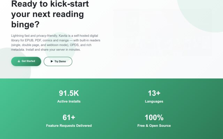The image size is (223, 139).
Task: Select the Active Installs label
Action: [69, 101]
